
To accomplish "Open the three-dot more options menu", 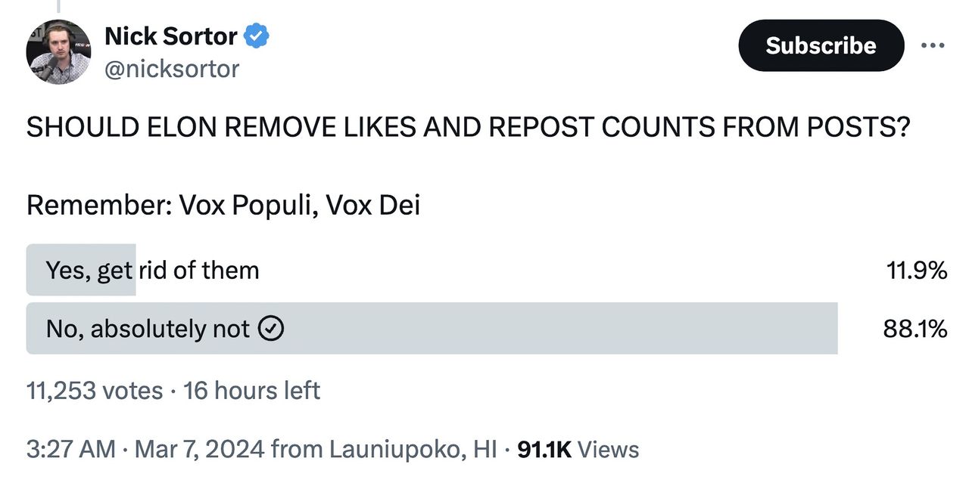I will click(933, 45).
